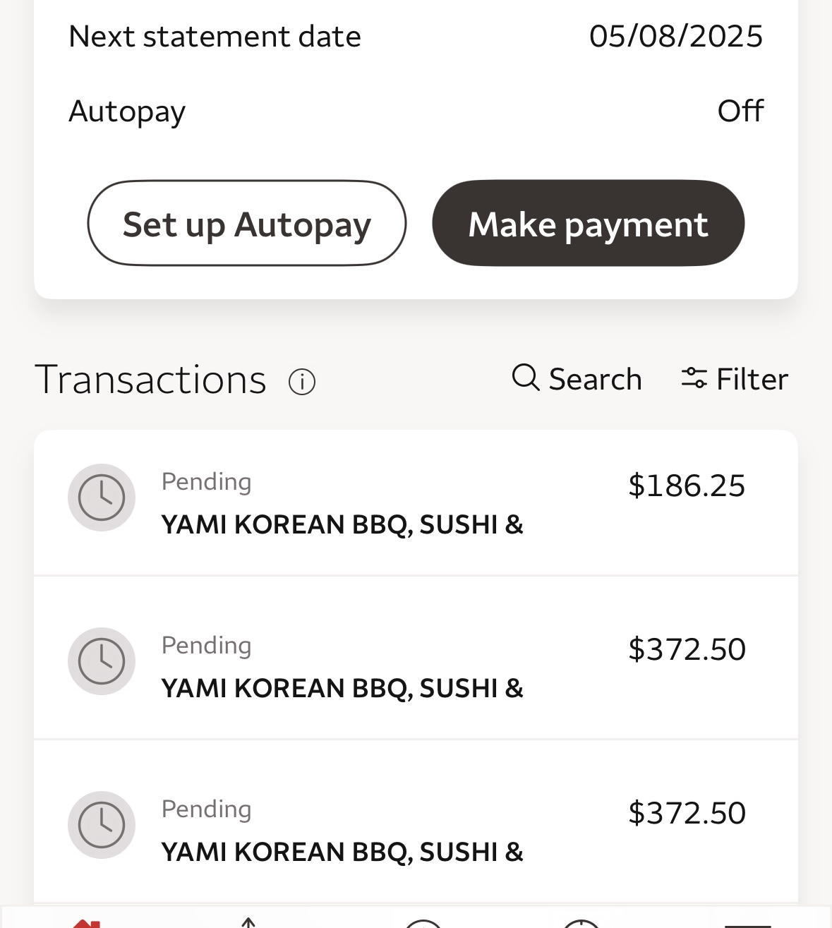The width and height of the screenshot is (832, 928).
Task: Go to the red home icon in the bottom bar
Action: click(x=87, y=922)
